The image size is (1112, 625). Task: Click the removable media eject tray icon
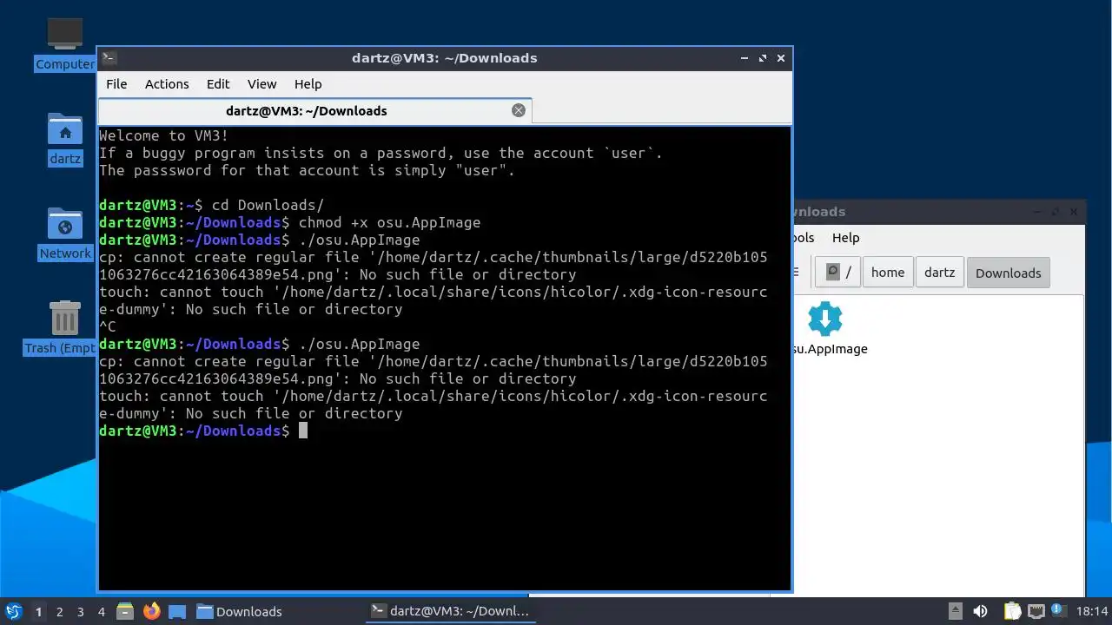(955, 611)
